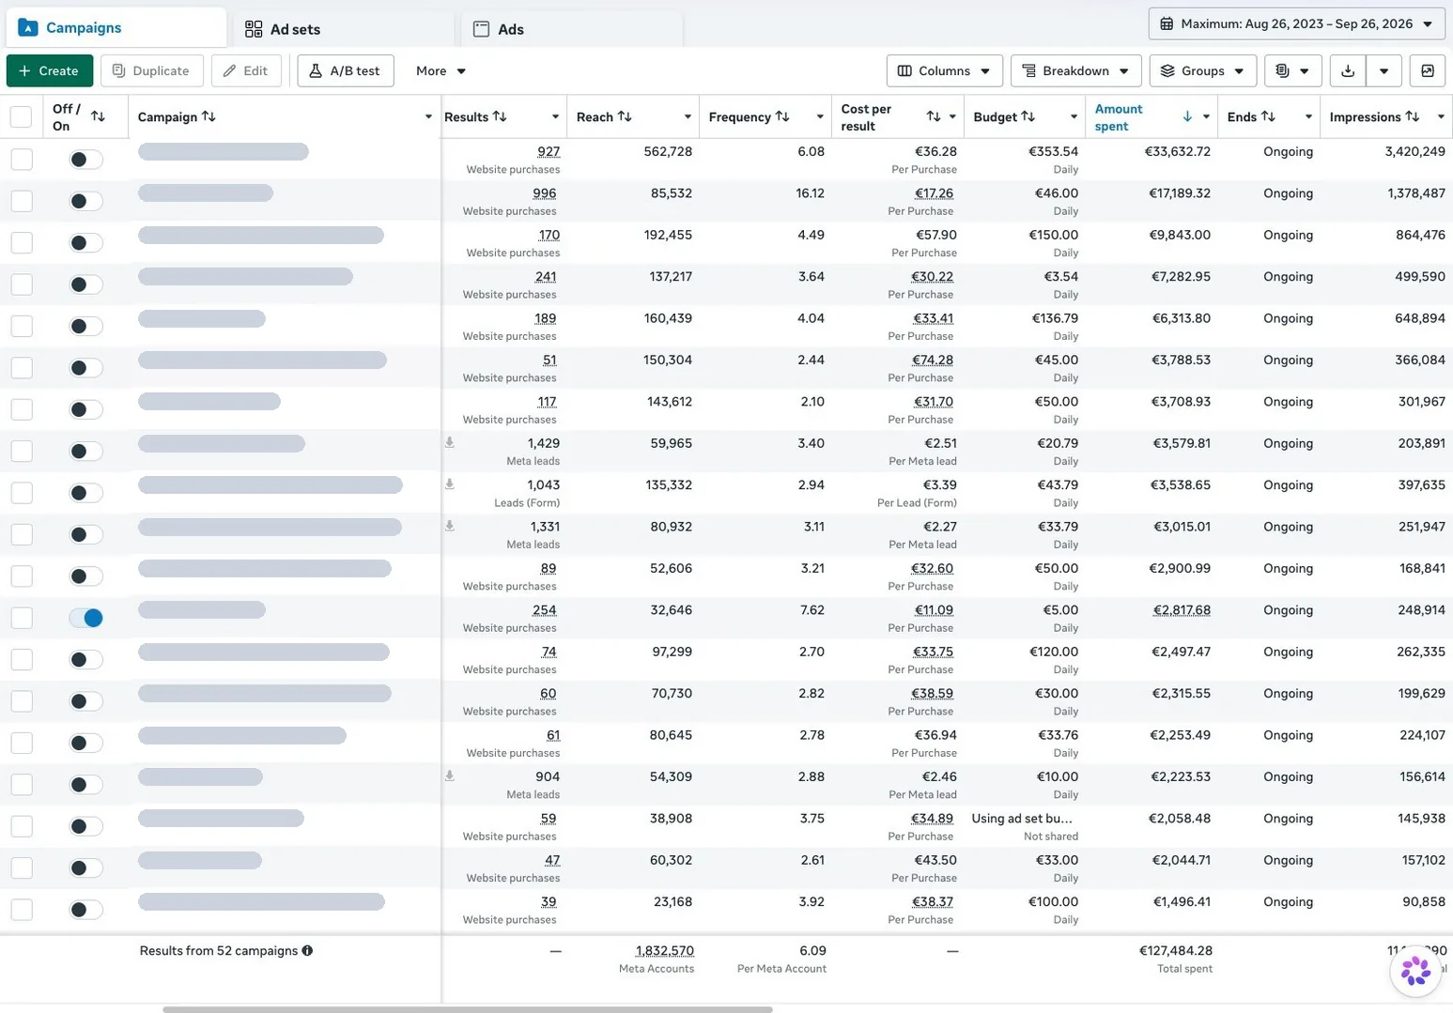1453x1013 pixels.
Task: Click the 3,420,249 impressions cell
Action: [x=1414, y=151]
